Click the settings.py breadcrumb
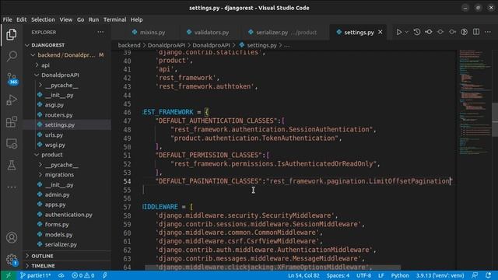The height and width of the screenshot is (280, 498). pos(261,45)
